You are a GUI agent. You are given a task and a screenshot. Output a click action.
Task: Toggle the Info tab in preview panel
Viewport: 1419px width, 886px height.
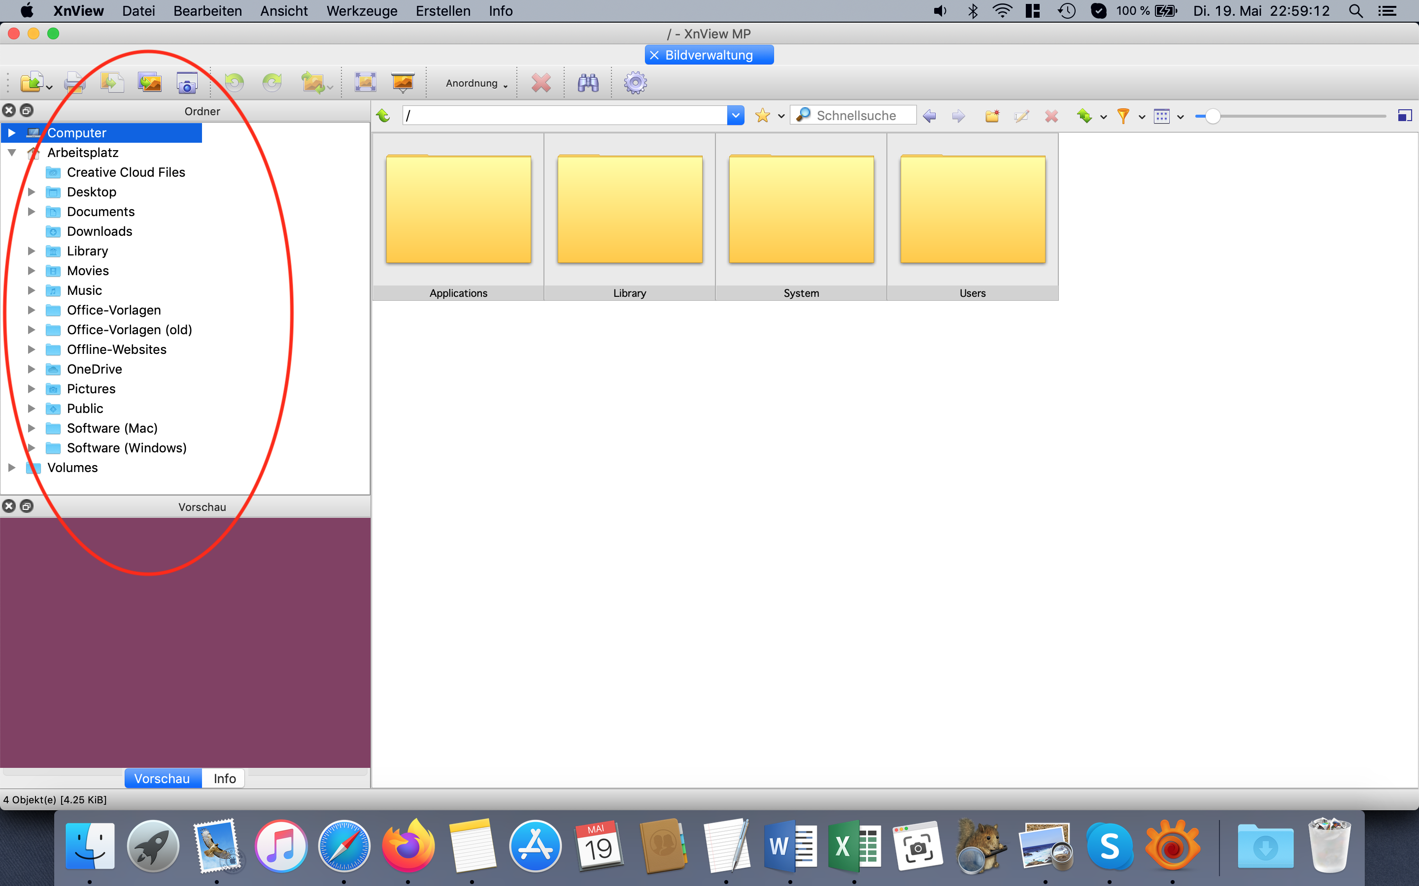coord(224,778)
